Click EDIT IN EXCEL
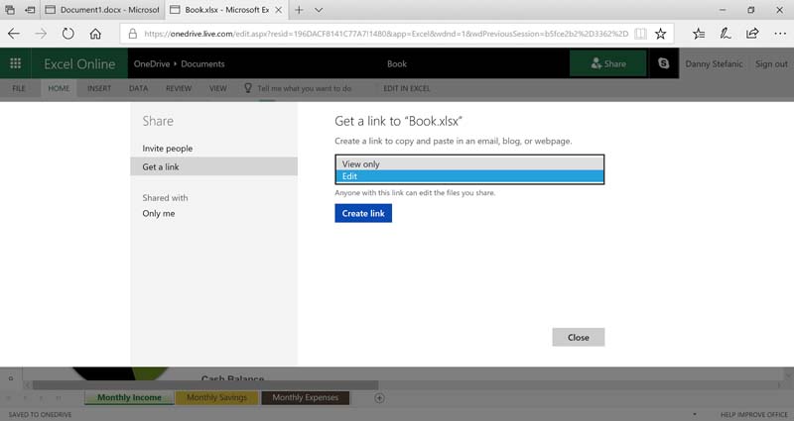The width and height of the screenshot is (794, 421). (407, 88)
